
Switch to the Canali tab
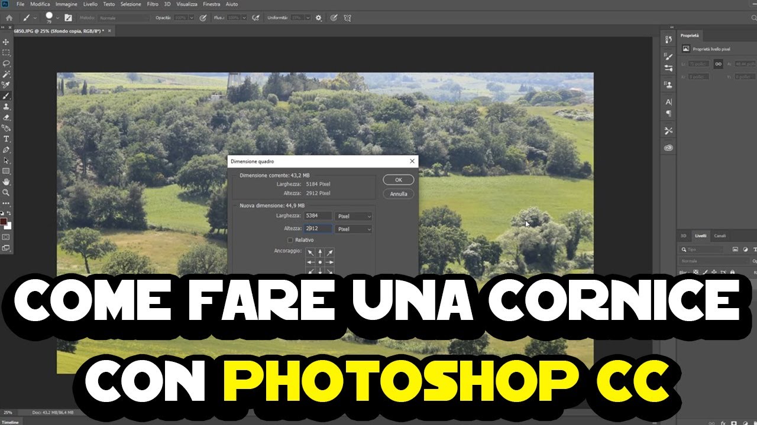click(720, 236)
